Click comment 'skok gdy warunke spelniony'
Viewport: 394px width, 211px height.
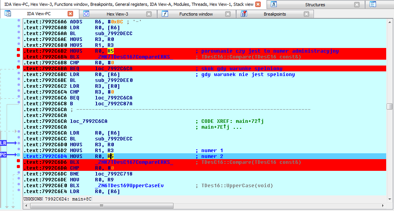click(x=242, y=69)
